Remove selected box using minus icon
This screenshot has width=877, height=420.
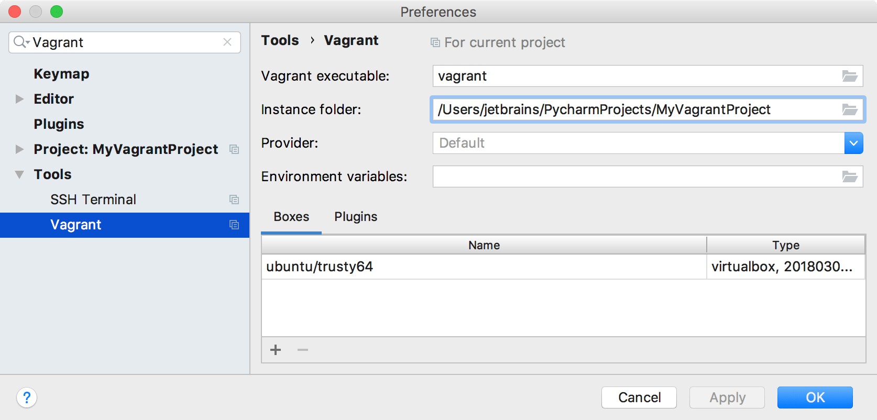point(302,350)
